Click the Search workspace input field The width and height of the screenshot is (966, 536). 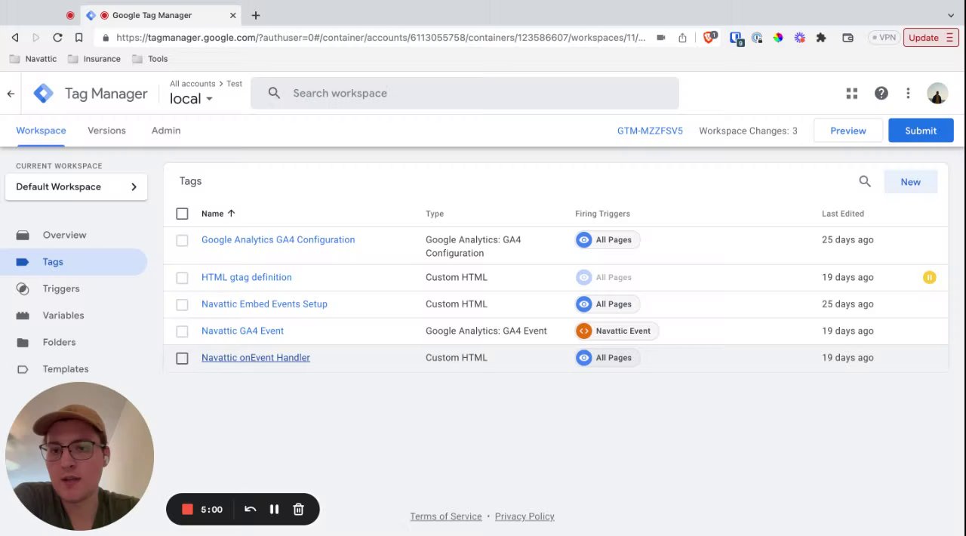(x=465, y=93)
